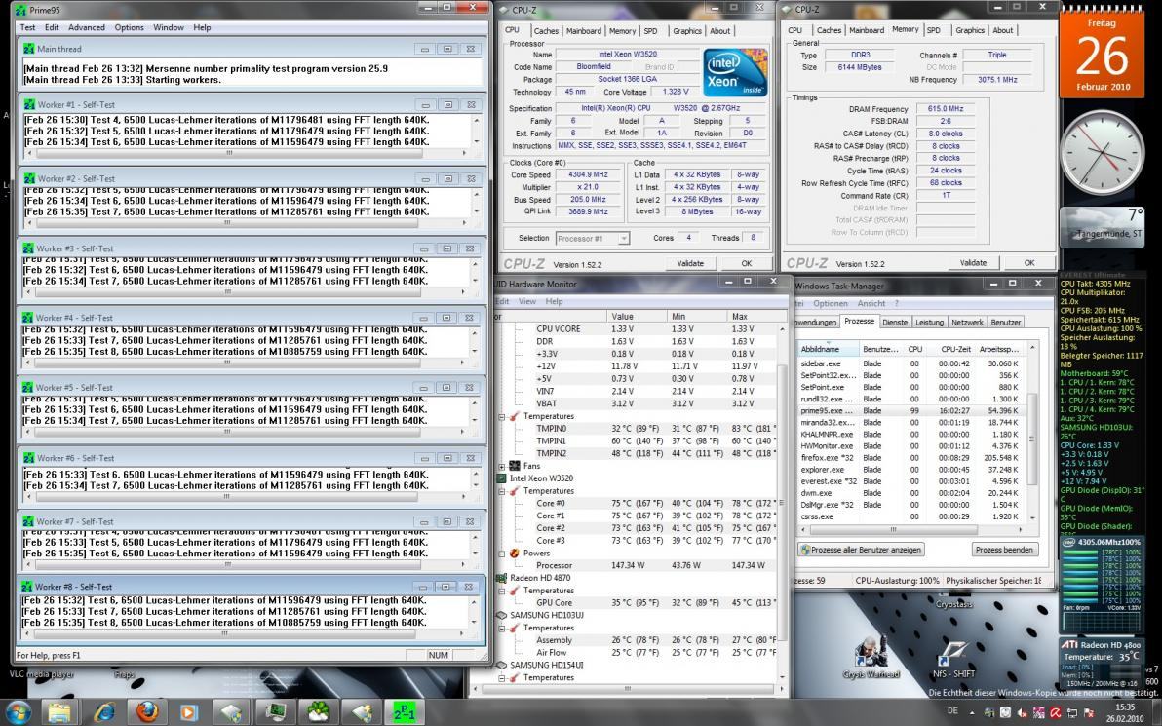Open the Test menu in Prime95
This screenshot has height=726, width=1162.
tap(28, 27)
